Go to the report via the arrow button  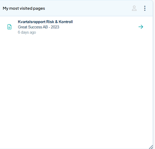point(141,27)
